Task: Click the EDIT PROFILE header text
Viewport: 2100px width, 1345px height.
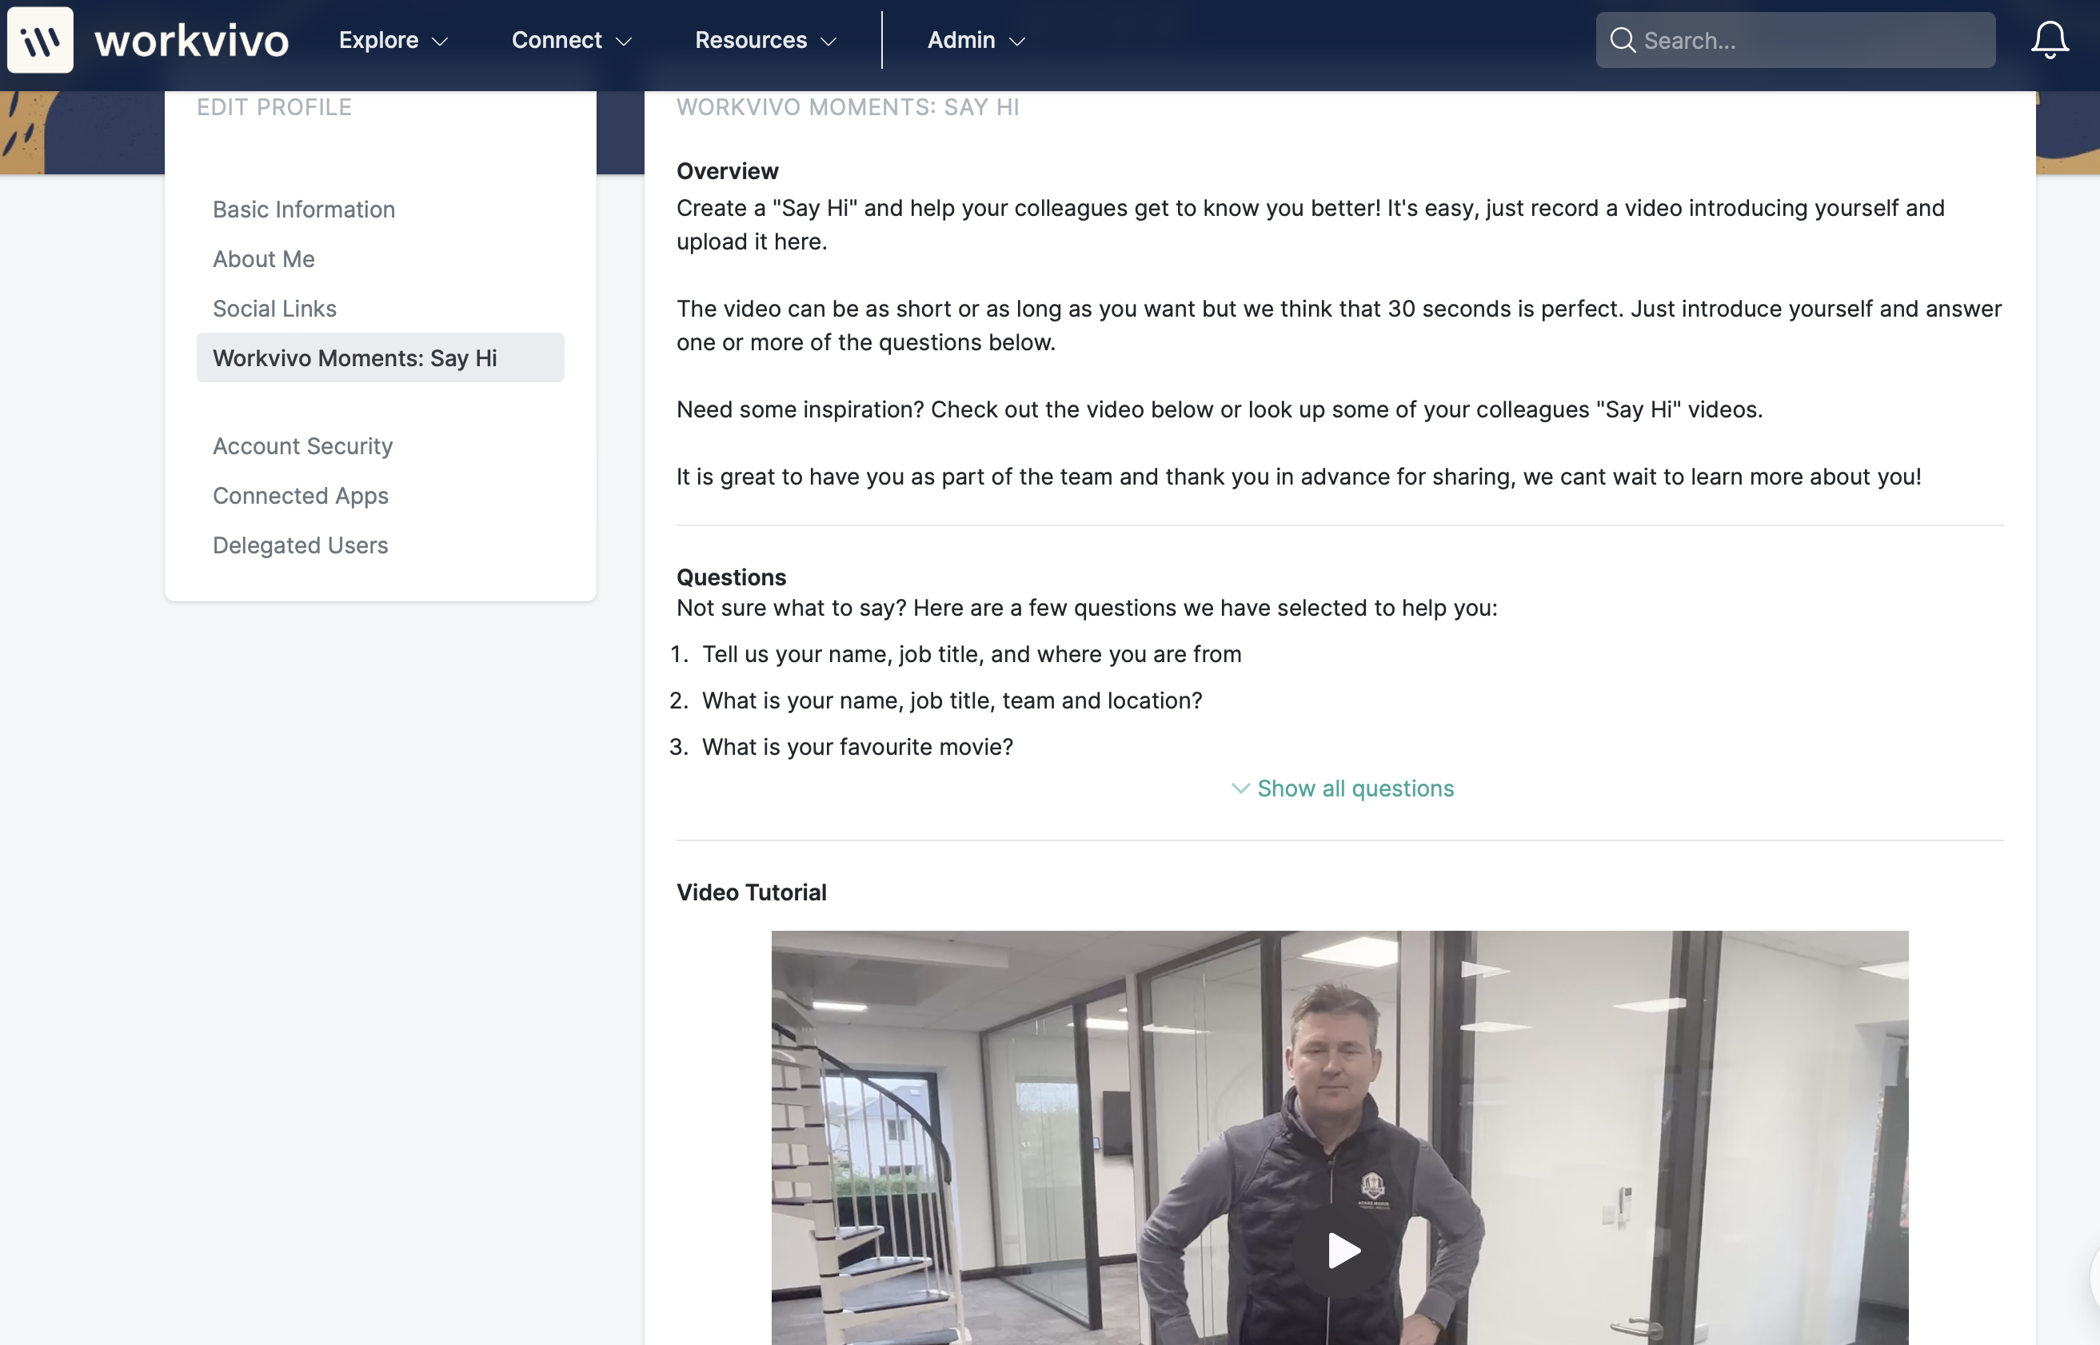Action: click(274, 107)
